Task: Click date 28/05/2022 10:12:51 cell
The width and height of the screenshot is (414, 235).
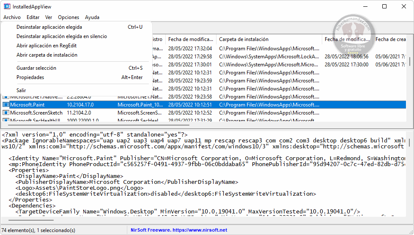Action: tap(190, 105)
